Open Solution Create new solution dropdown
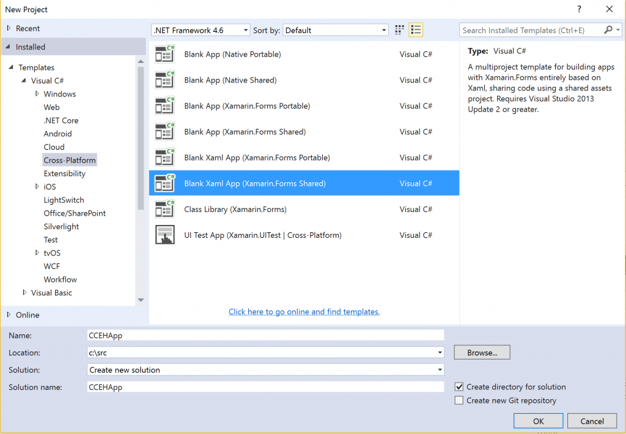 click(x=265, y=370)
